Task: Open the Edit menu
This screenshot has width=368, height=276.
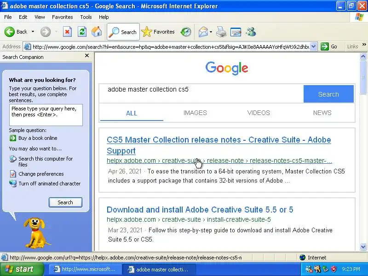Action: pos(23,17)
